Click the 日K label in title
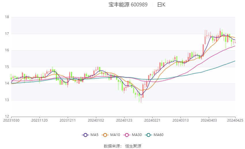This screenshot has height=149, width=245. [x=161, y=5]
